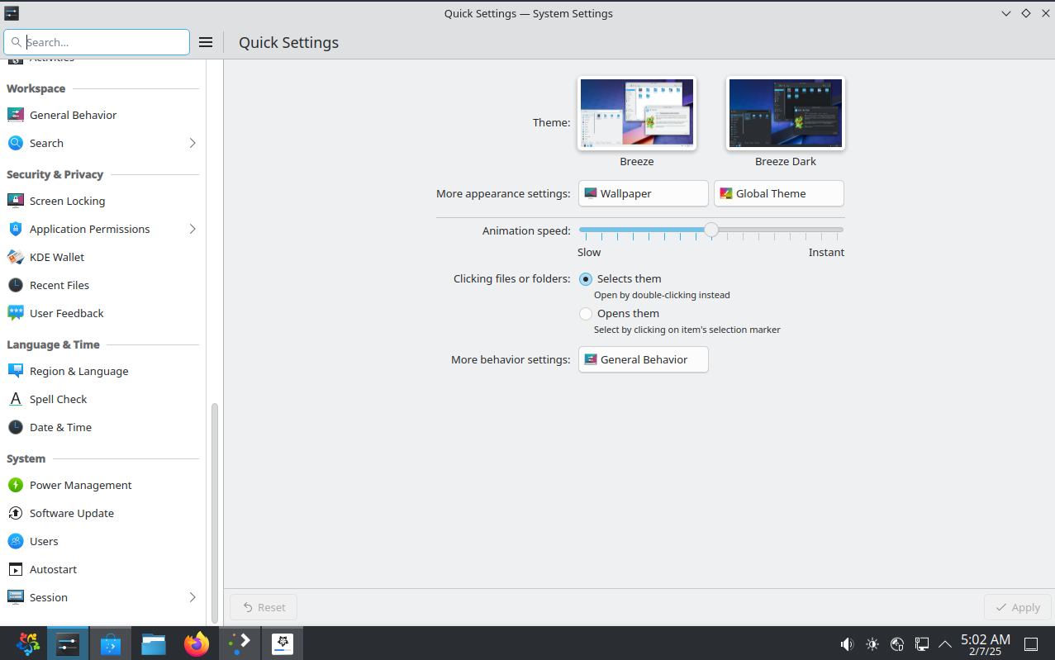Viewport: 1055px width, 660px height.
Task: Open Users icon in sidebar
Action: pos(16,541)
